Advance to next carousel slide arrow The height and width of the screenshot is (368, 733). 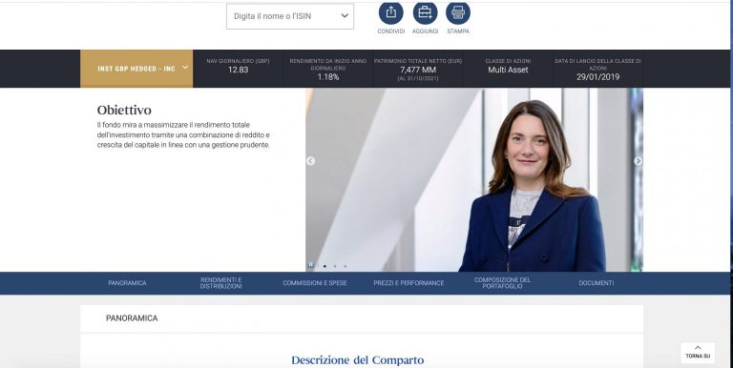(x=638, y=161)
